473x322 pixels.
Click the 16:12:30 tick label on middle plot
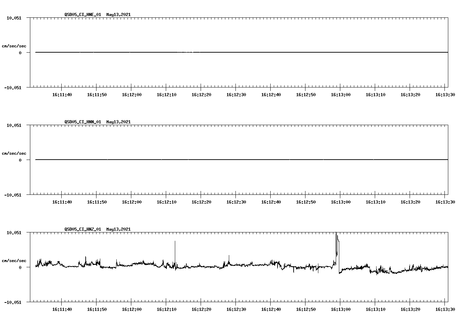pos(236,201)
